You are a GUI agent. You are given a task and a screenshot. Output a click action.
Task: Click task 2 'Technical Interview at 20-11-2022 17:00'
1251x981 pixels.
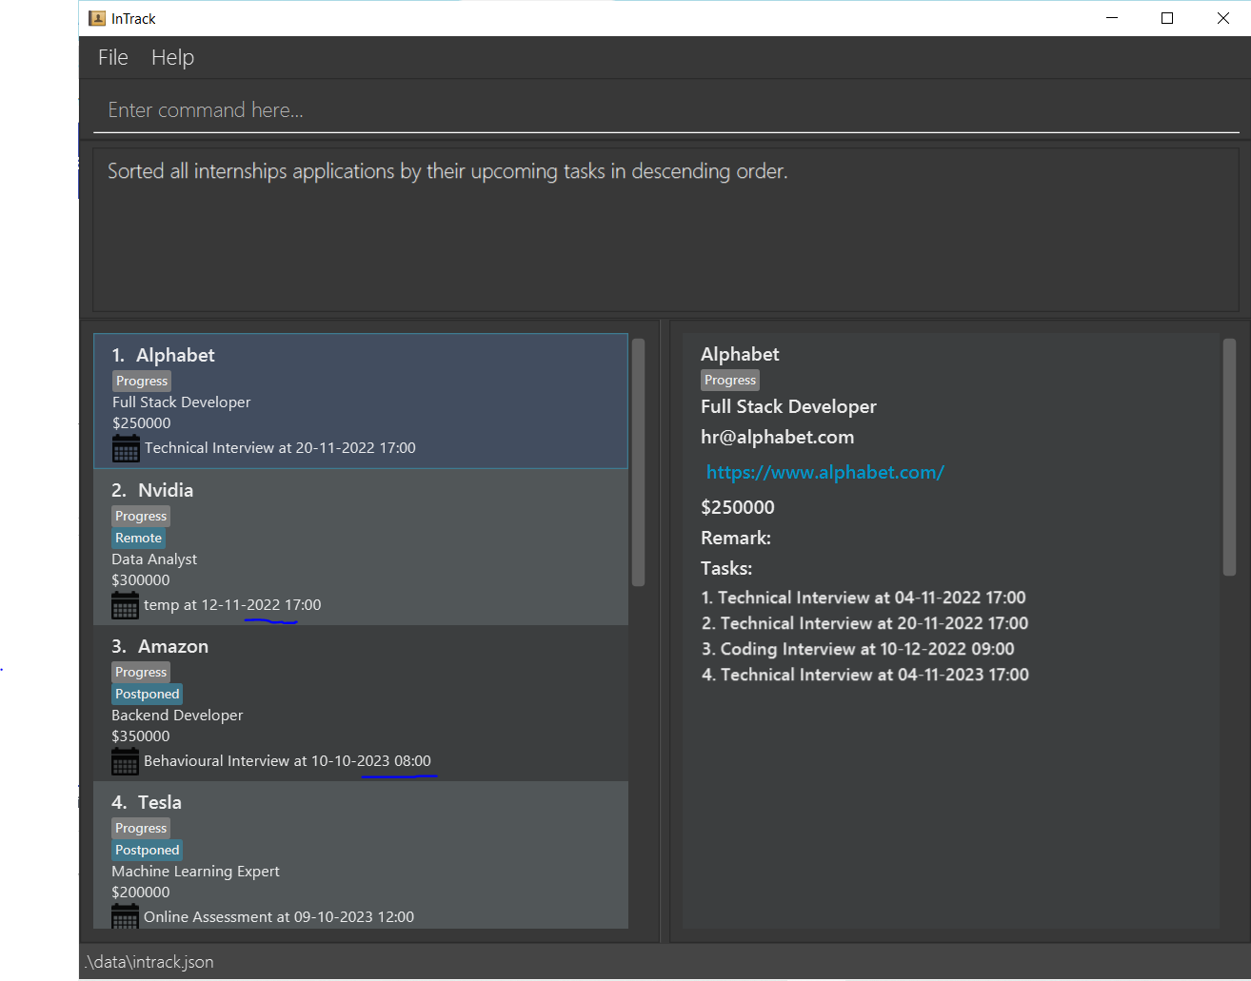864,623
